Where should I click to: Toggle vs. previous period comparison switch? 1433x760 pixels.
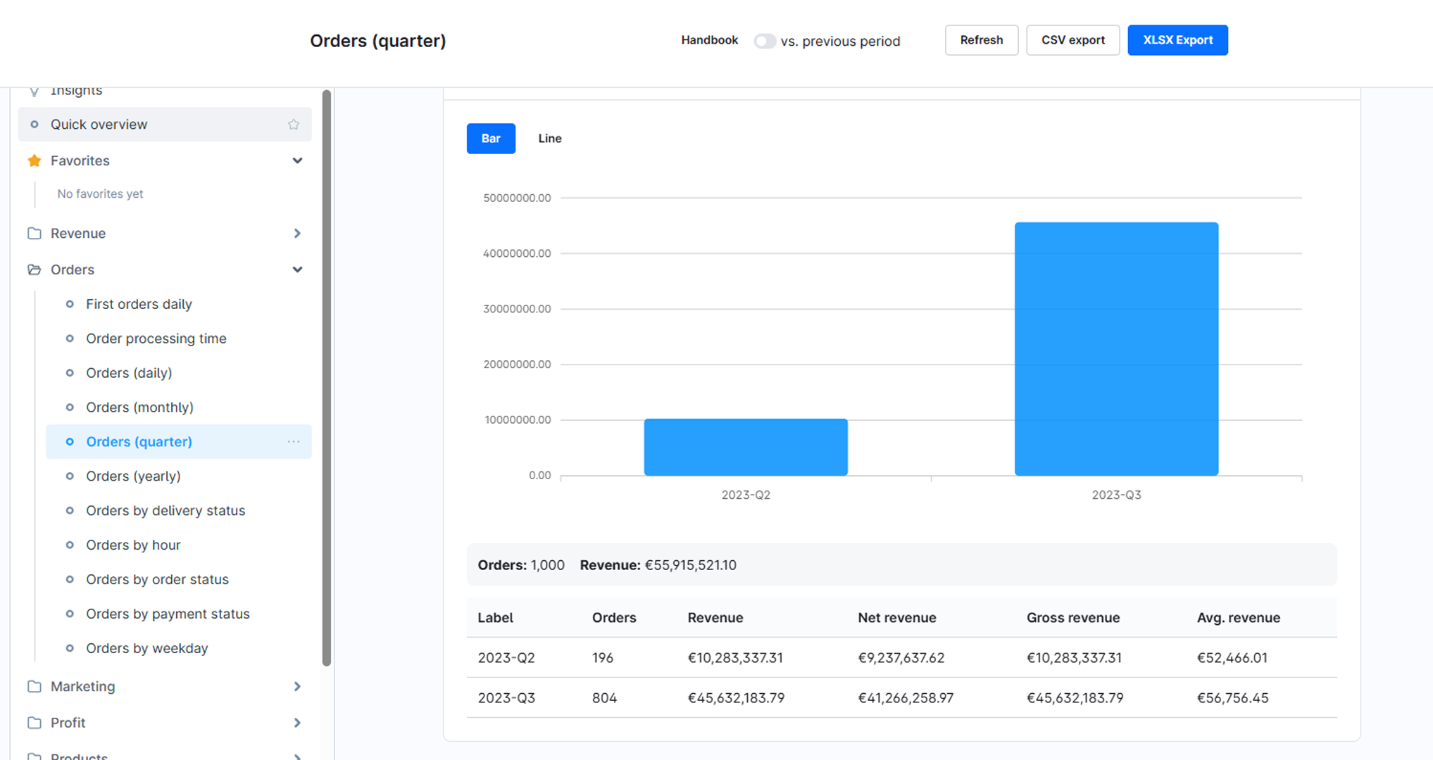click(x=765, y=41)
